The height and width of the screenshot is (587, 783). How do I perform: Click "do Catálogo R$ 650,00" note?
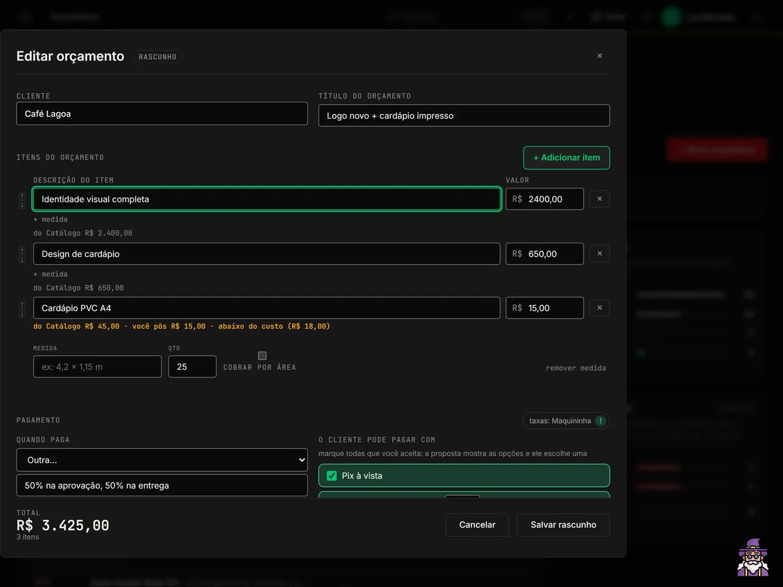pos(78,288)
